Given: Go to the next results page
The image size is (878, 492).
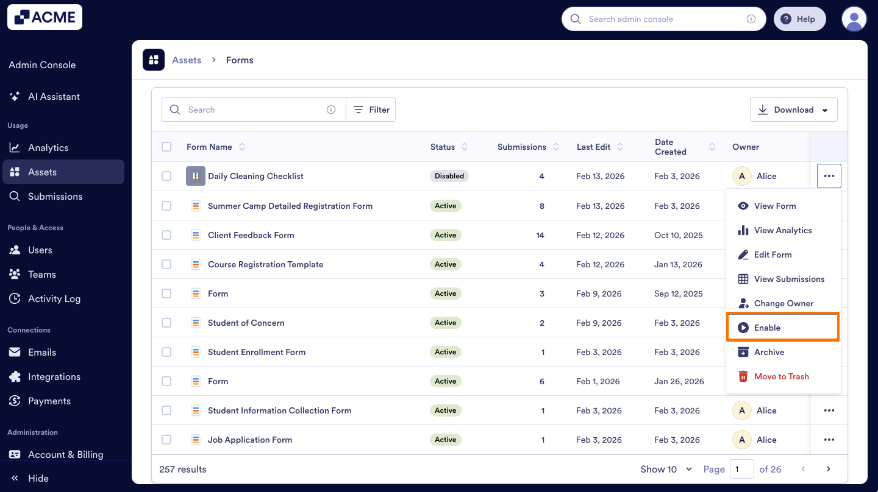Looking at the screenshot, I should [828, 469].
